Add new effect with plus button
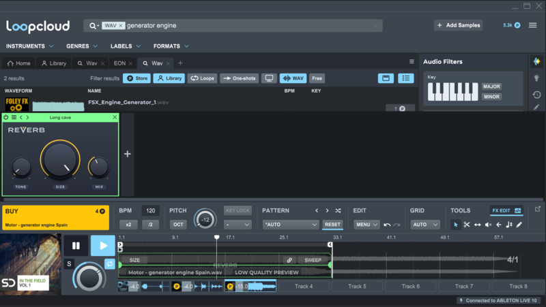The image size is (546, 307). point(127,154)
